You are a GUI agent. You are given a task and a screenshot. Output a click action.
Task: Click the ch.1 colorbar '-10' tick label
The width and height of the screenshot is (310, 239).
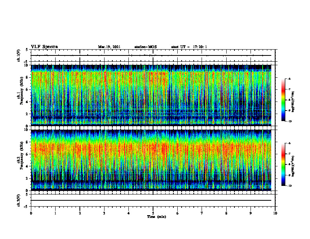point(290,121)
